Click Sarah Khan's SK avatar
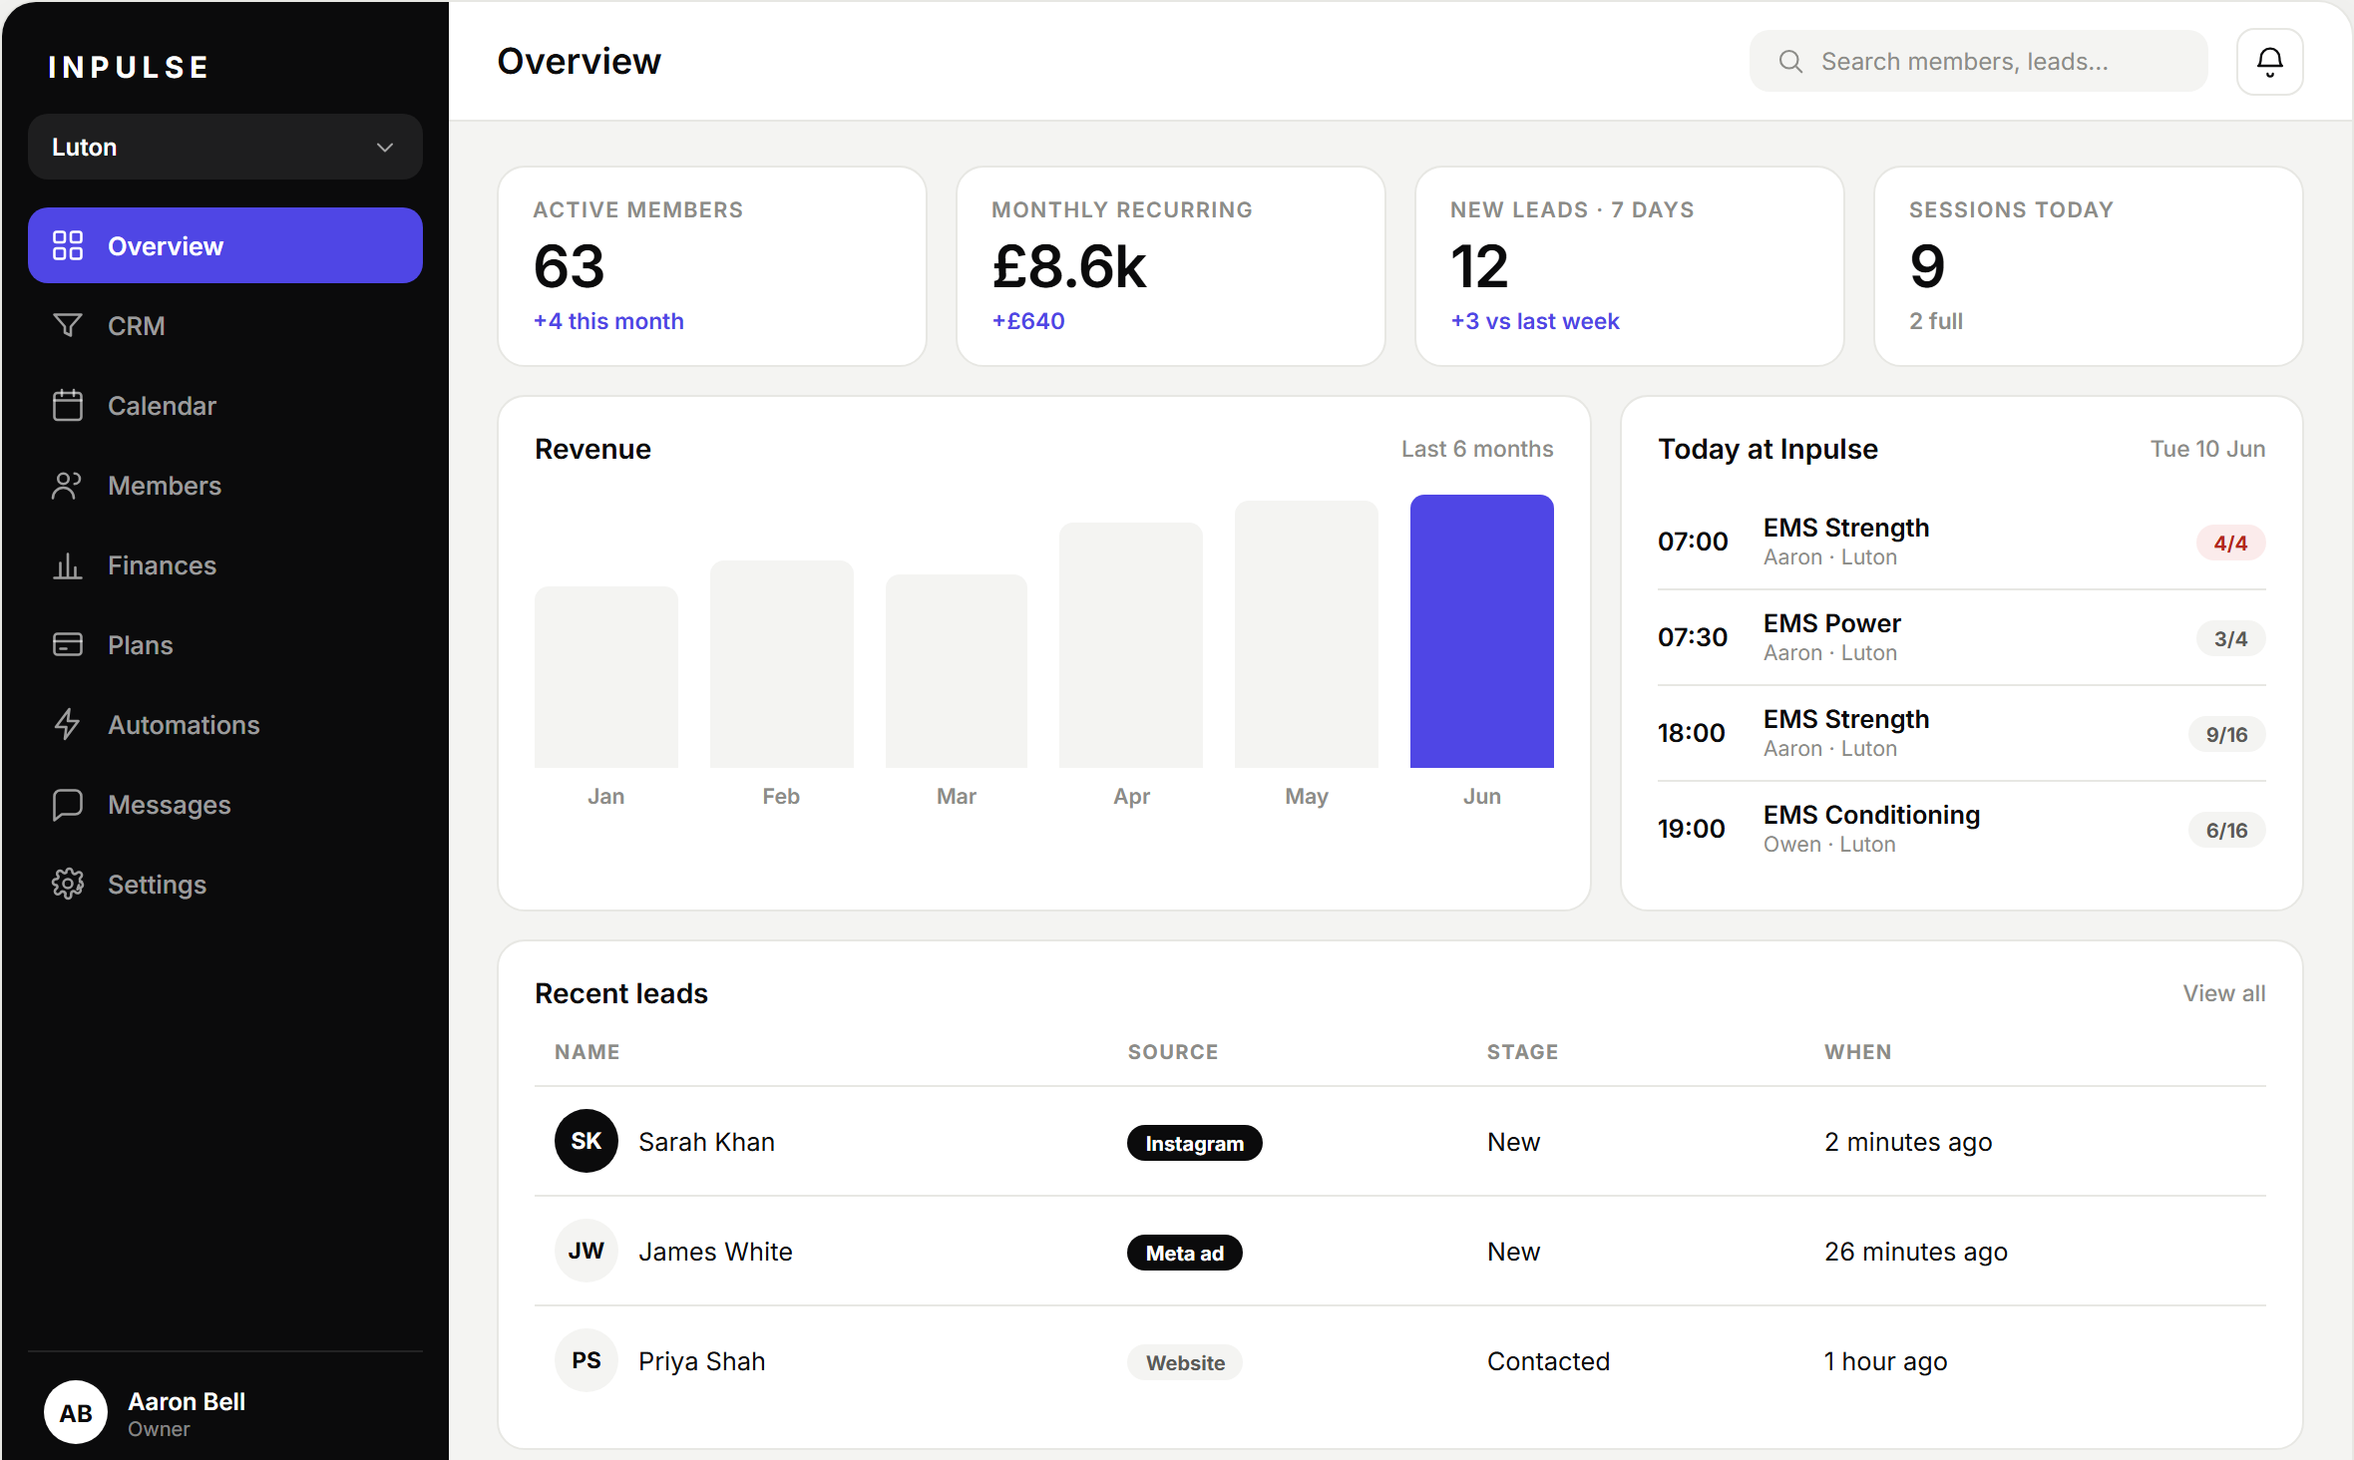The width and height of the screenshot is (2354, 1460). pyautogui.click(x=587, y=1141)
